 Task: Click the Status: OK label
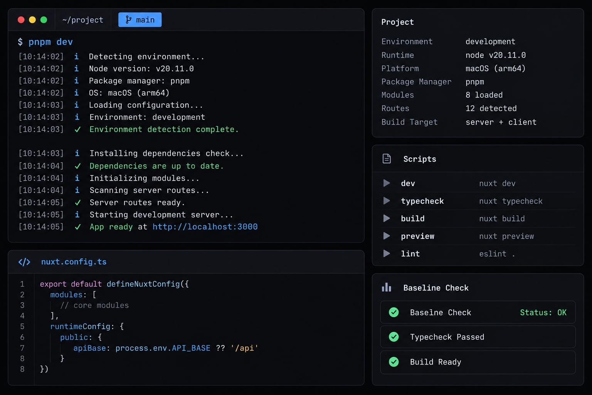coord(543,312)
